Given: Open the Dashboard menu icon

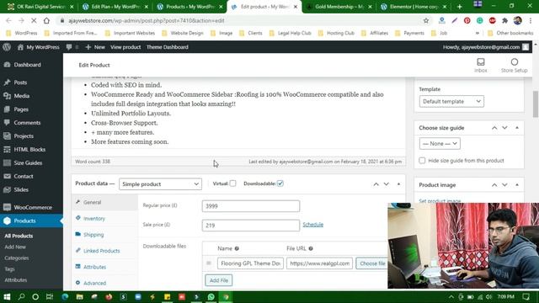Looking at the screenshot, I should (8, 65).
